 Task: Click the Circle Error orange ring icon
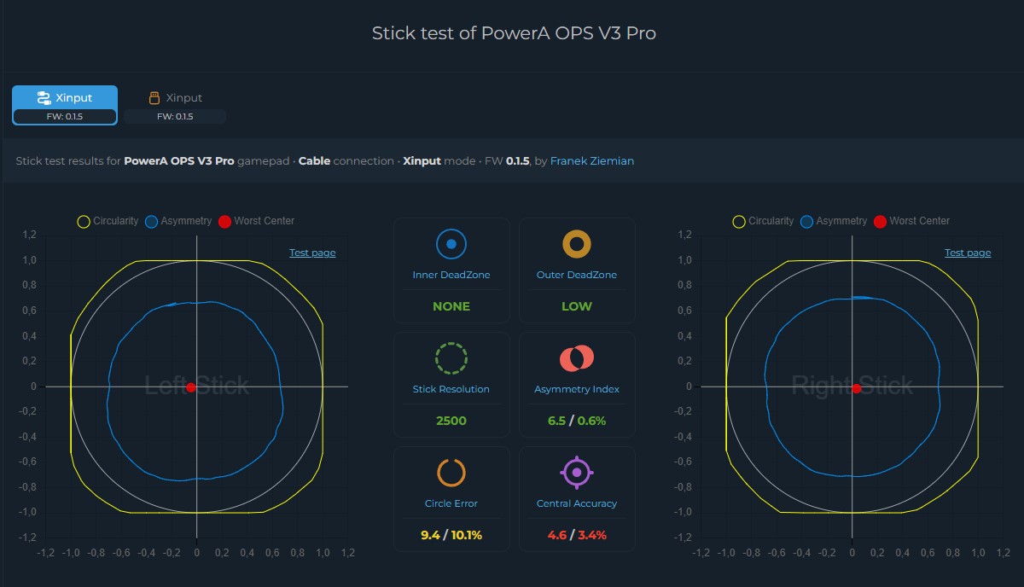click(x=451, y=472)
